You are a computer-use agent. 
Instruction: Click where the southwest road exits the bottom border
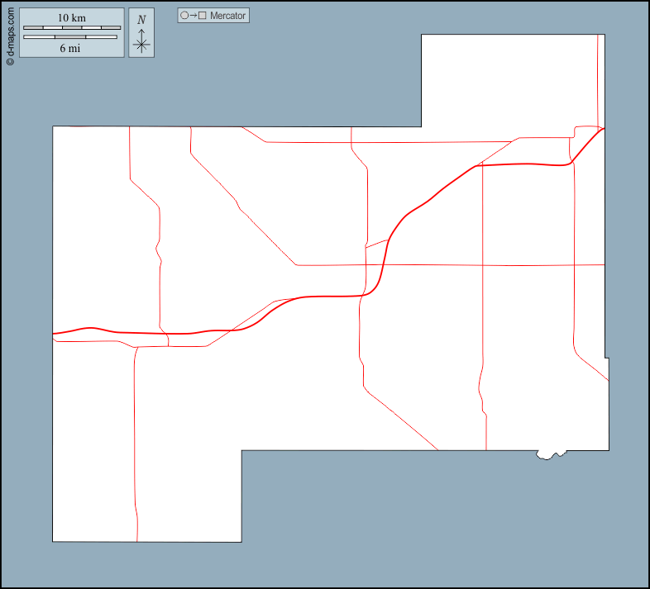coord(137,541)
